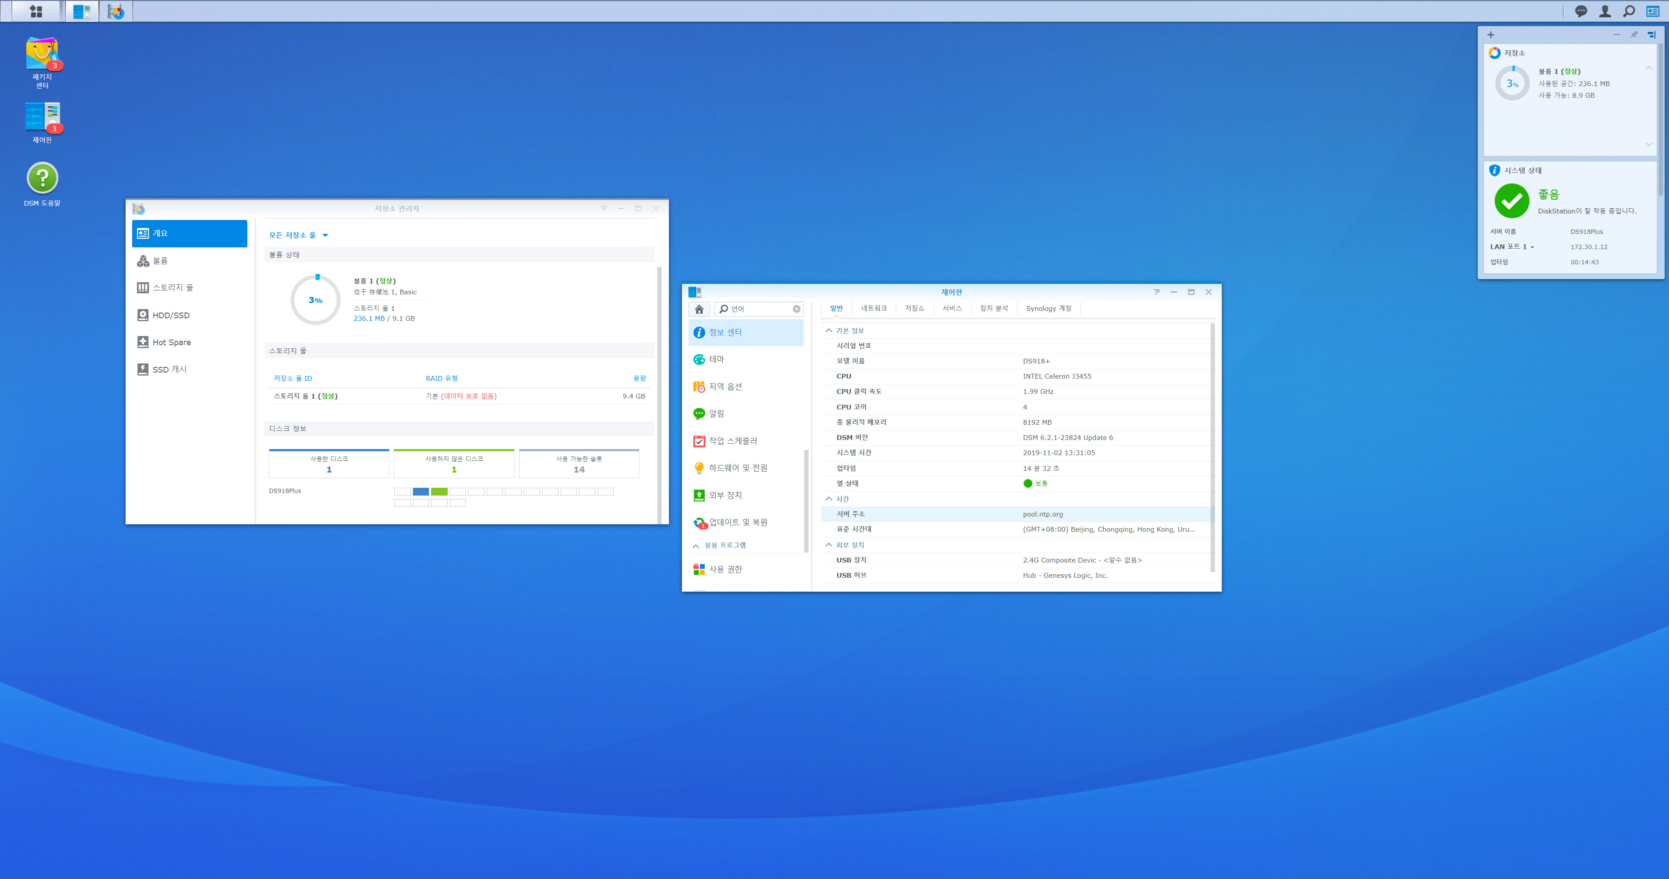Collapse the Basic Information section
Image resolution: width=1669 pixels, height=879 pixels.
pos(829,330)
